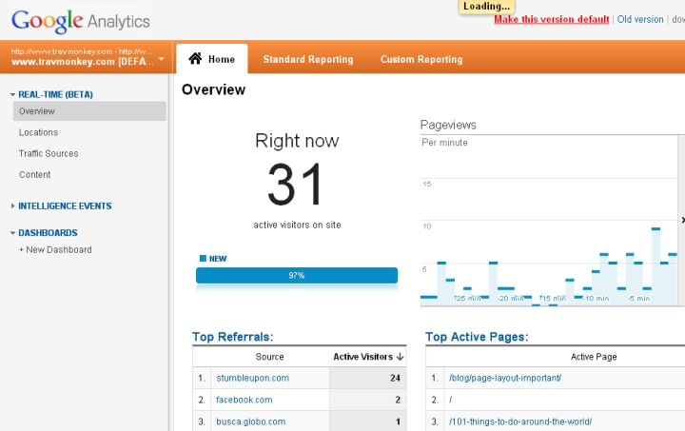Click the Google Analytics logo
This screenshot has height=431, width=685.
(x=80, y=21)
